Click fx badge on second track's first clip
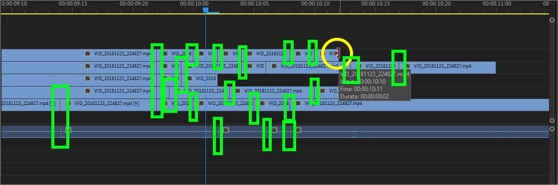The height and width of the screenshot is (185, 558). pos(88,66)
